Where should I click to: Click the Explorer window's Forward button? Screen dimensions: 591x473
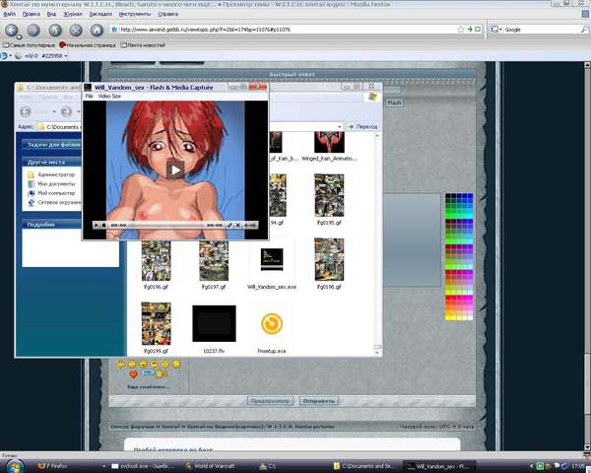[x=66, y=111]
